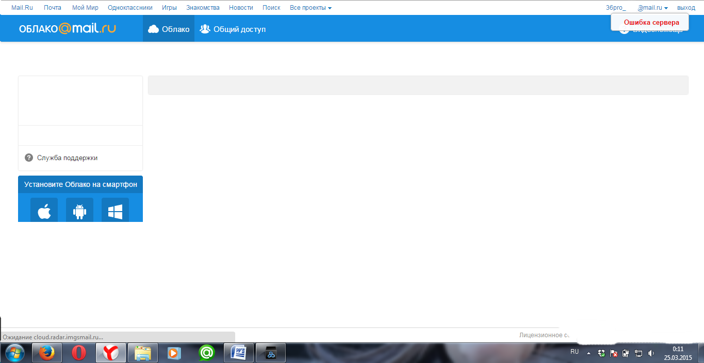
Task: Expand the Все проекты dropdown
Action: click(x=310, y=8)
